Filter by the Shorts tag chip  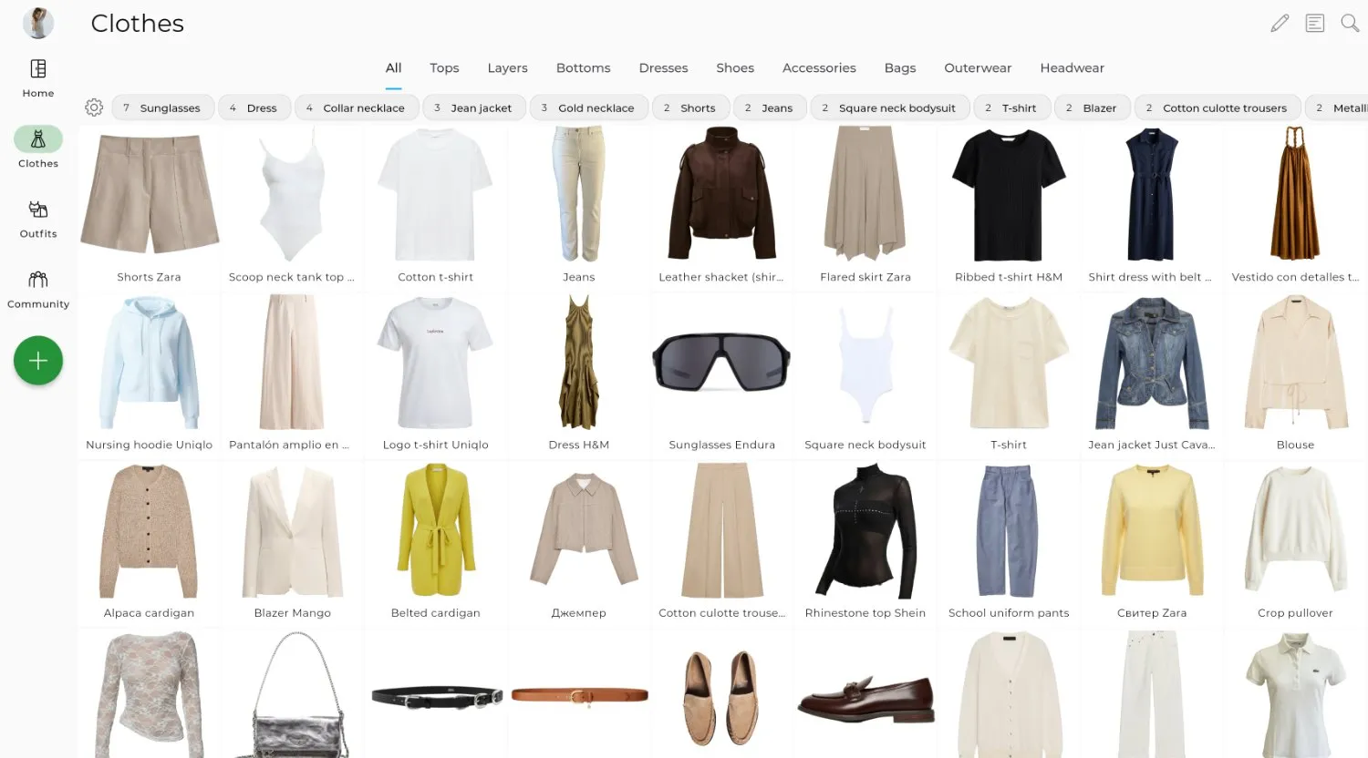click(690, 108)
